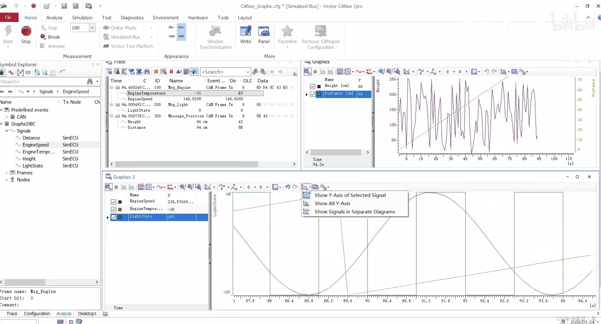Click the pause icon in Trace toolbar
The width and height of the screenshot is (601, 324).
[x=171, y=72]
